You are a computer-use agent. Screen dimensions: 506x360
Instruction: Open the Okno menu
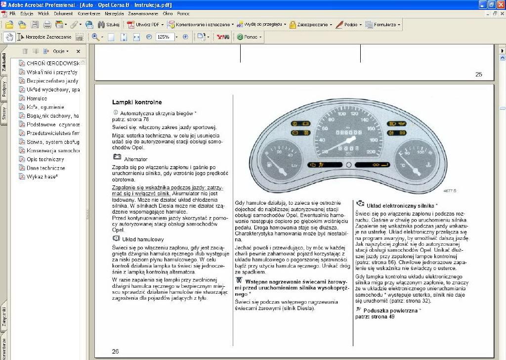click(168, 13)
